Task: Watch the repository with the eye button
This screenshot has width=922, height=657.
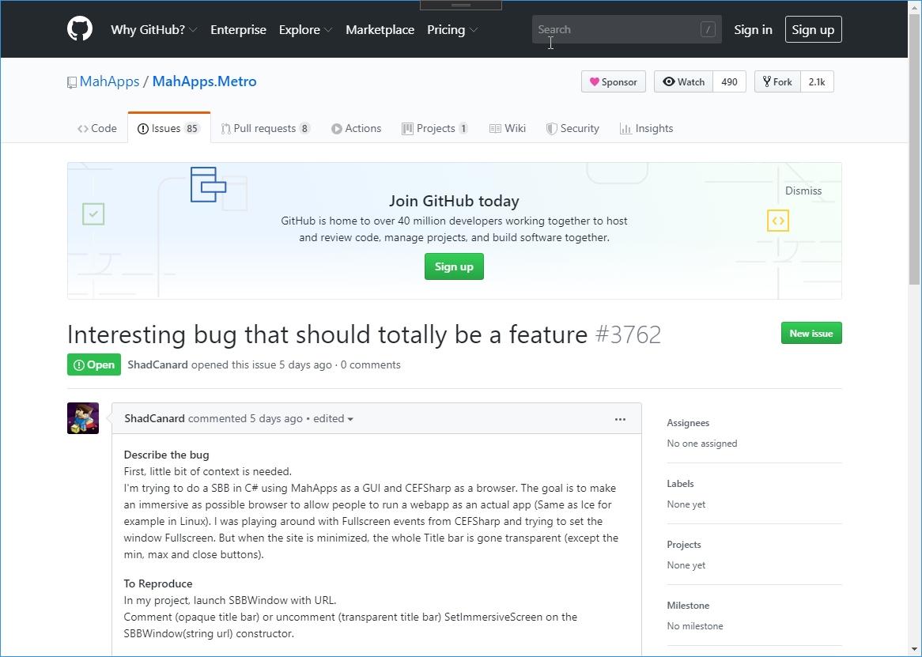Action: tap(683, 81)
